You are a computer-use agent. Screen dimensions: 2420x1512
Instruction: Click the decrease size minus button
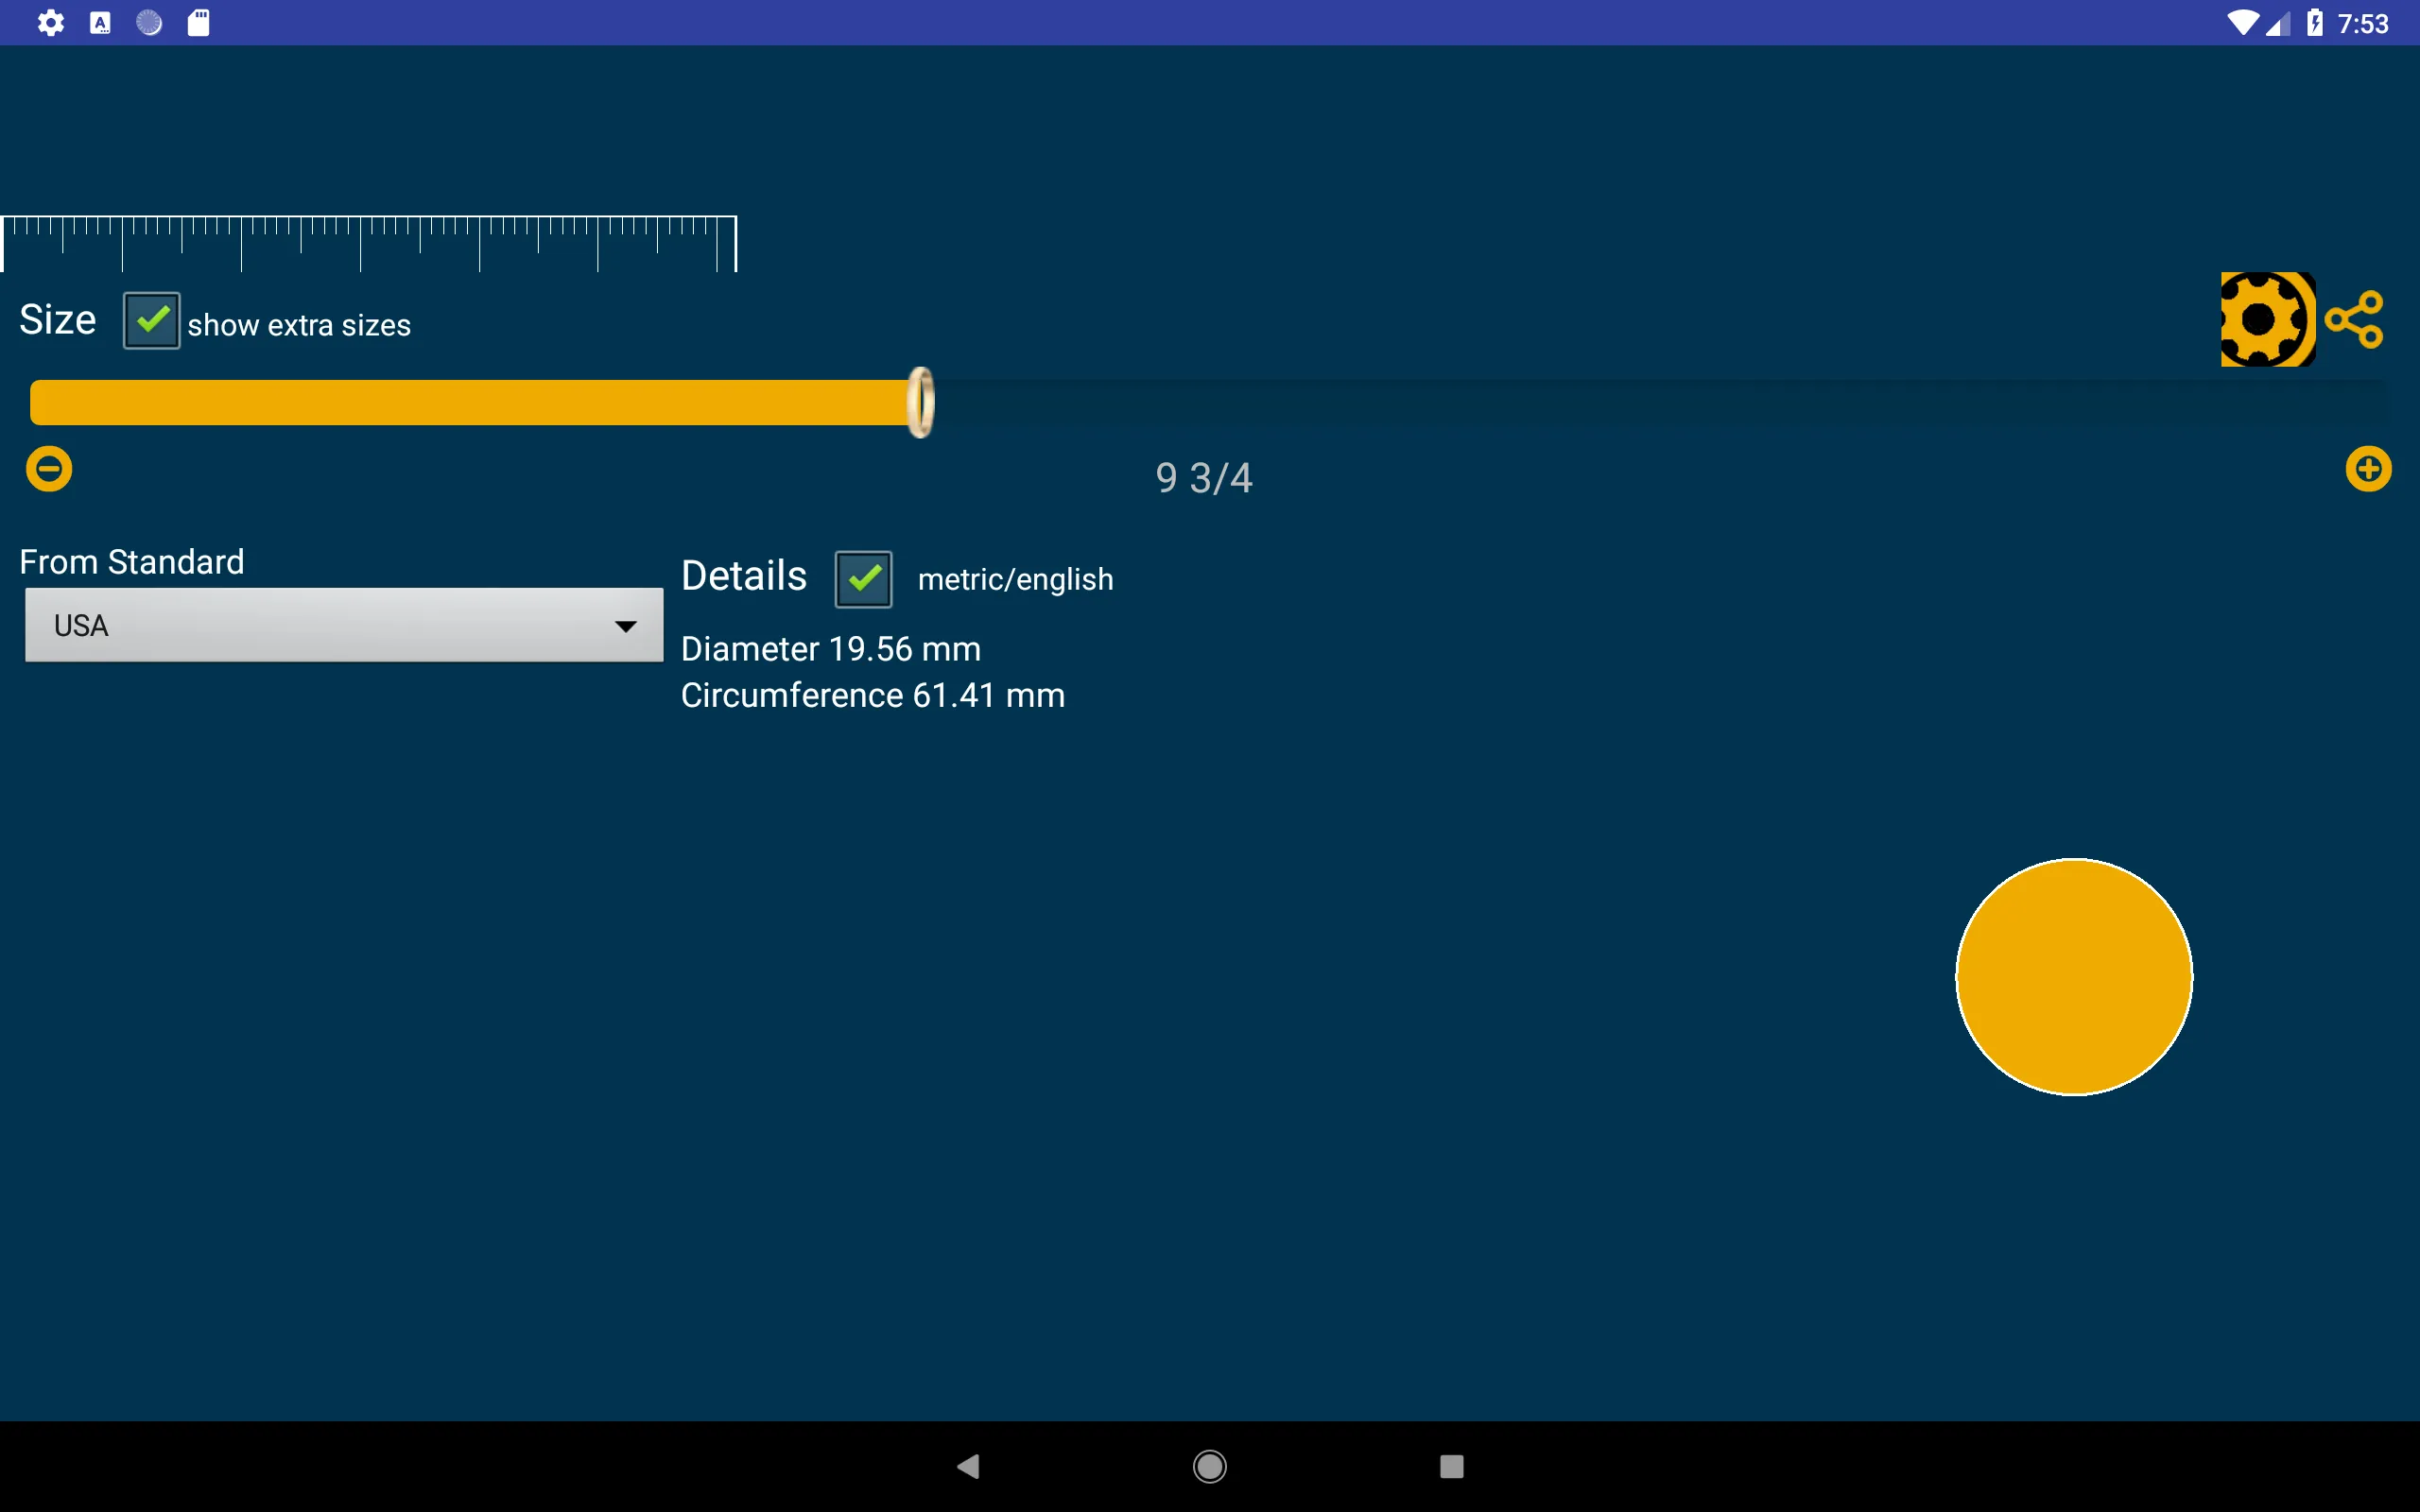tap(47, 467)
